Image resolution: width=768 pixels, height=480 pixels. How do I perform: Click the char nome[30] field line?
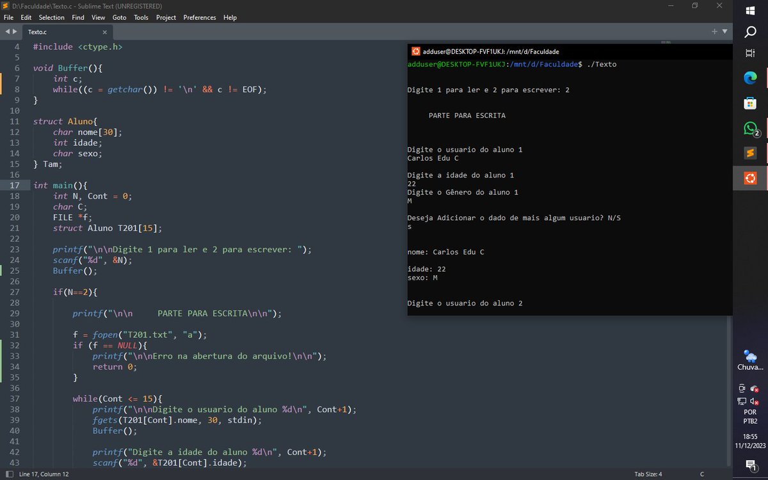[x=88, y=132]
